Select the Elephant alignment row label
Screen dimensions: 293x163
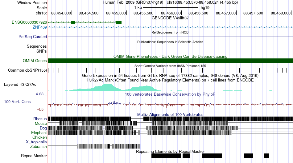click(x=39, y=133)
